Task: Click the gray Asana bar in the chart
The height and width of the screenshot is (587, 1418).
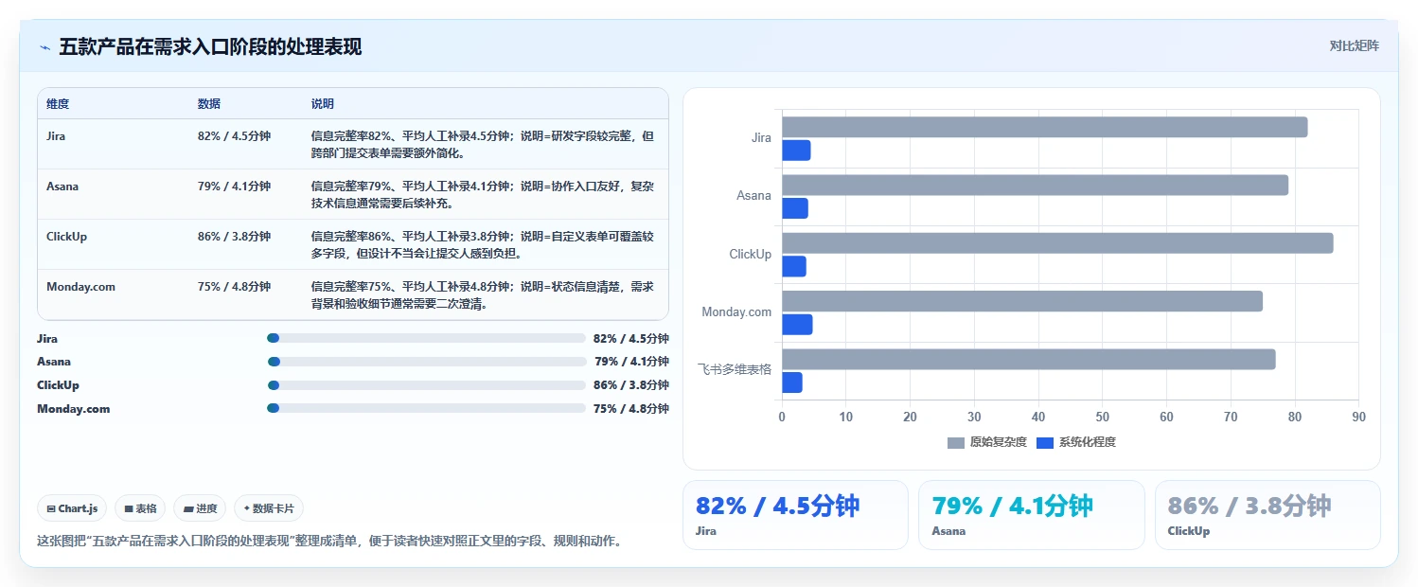Action: (1035, 185)
